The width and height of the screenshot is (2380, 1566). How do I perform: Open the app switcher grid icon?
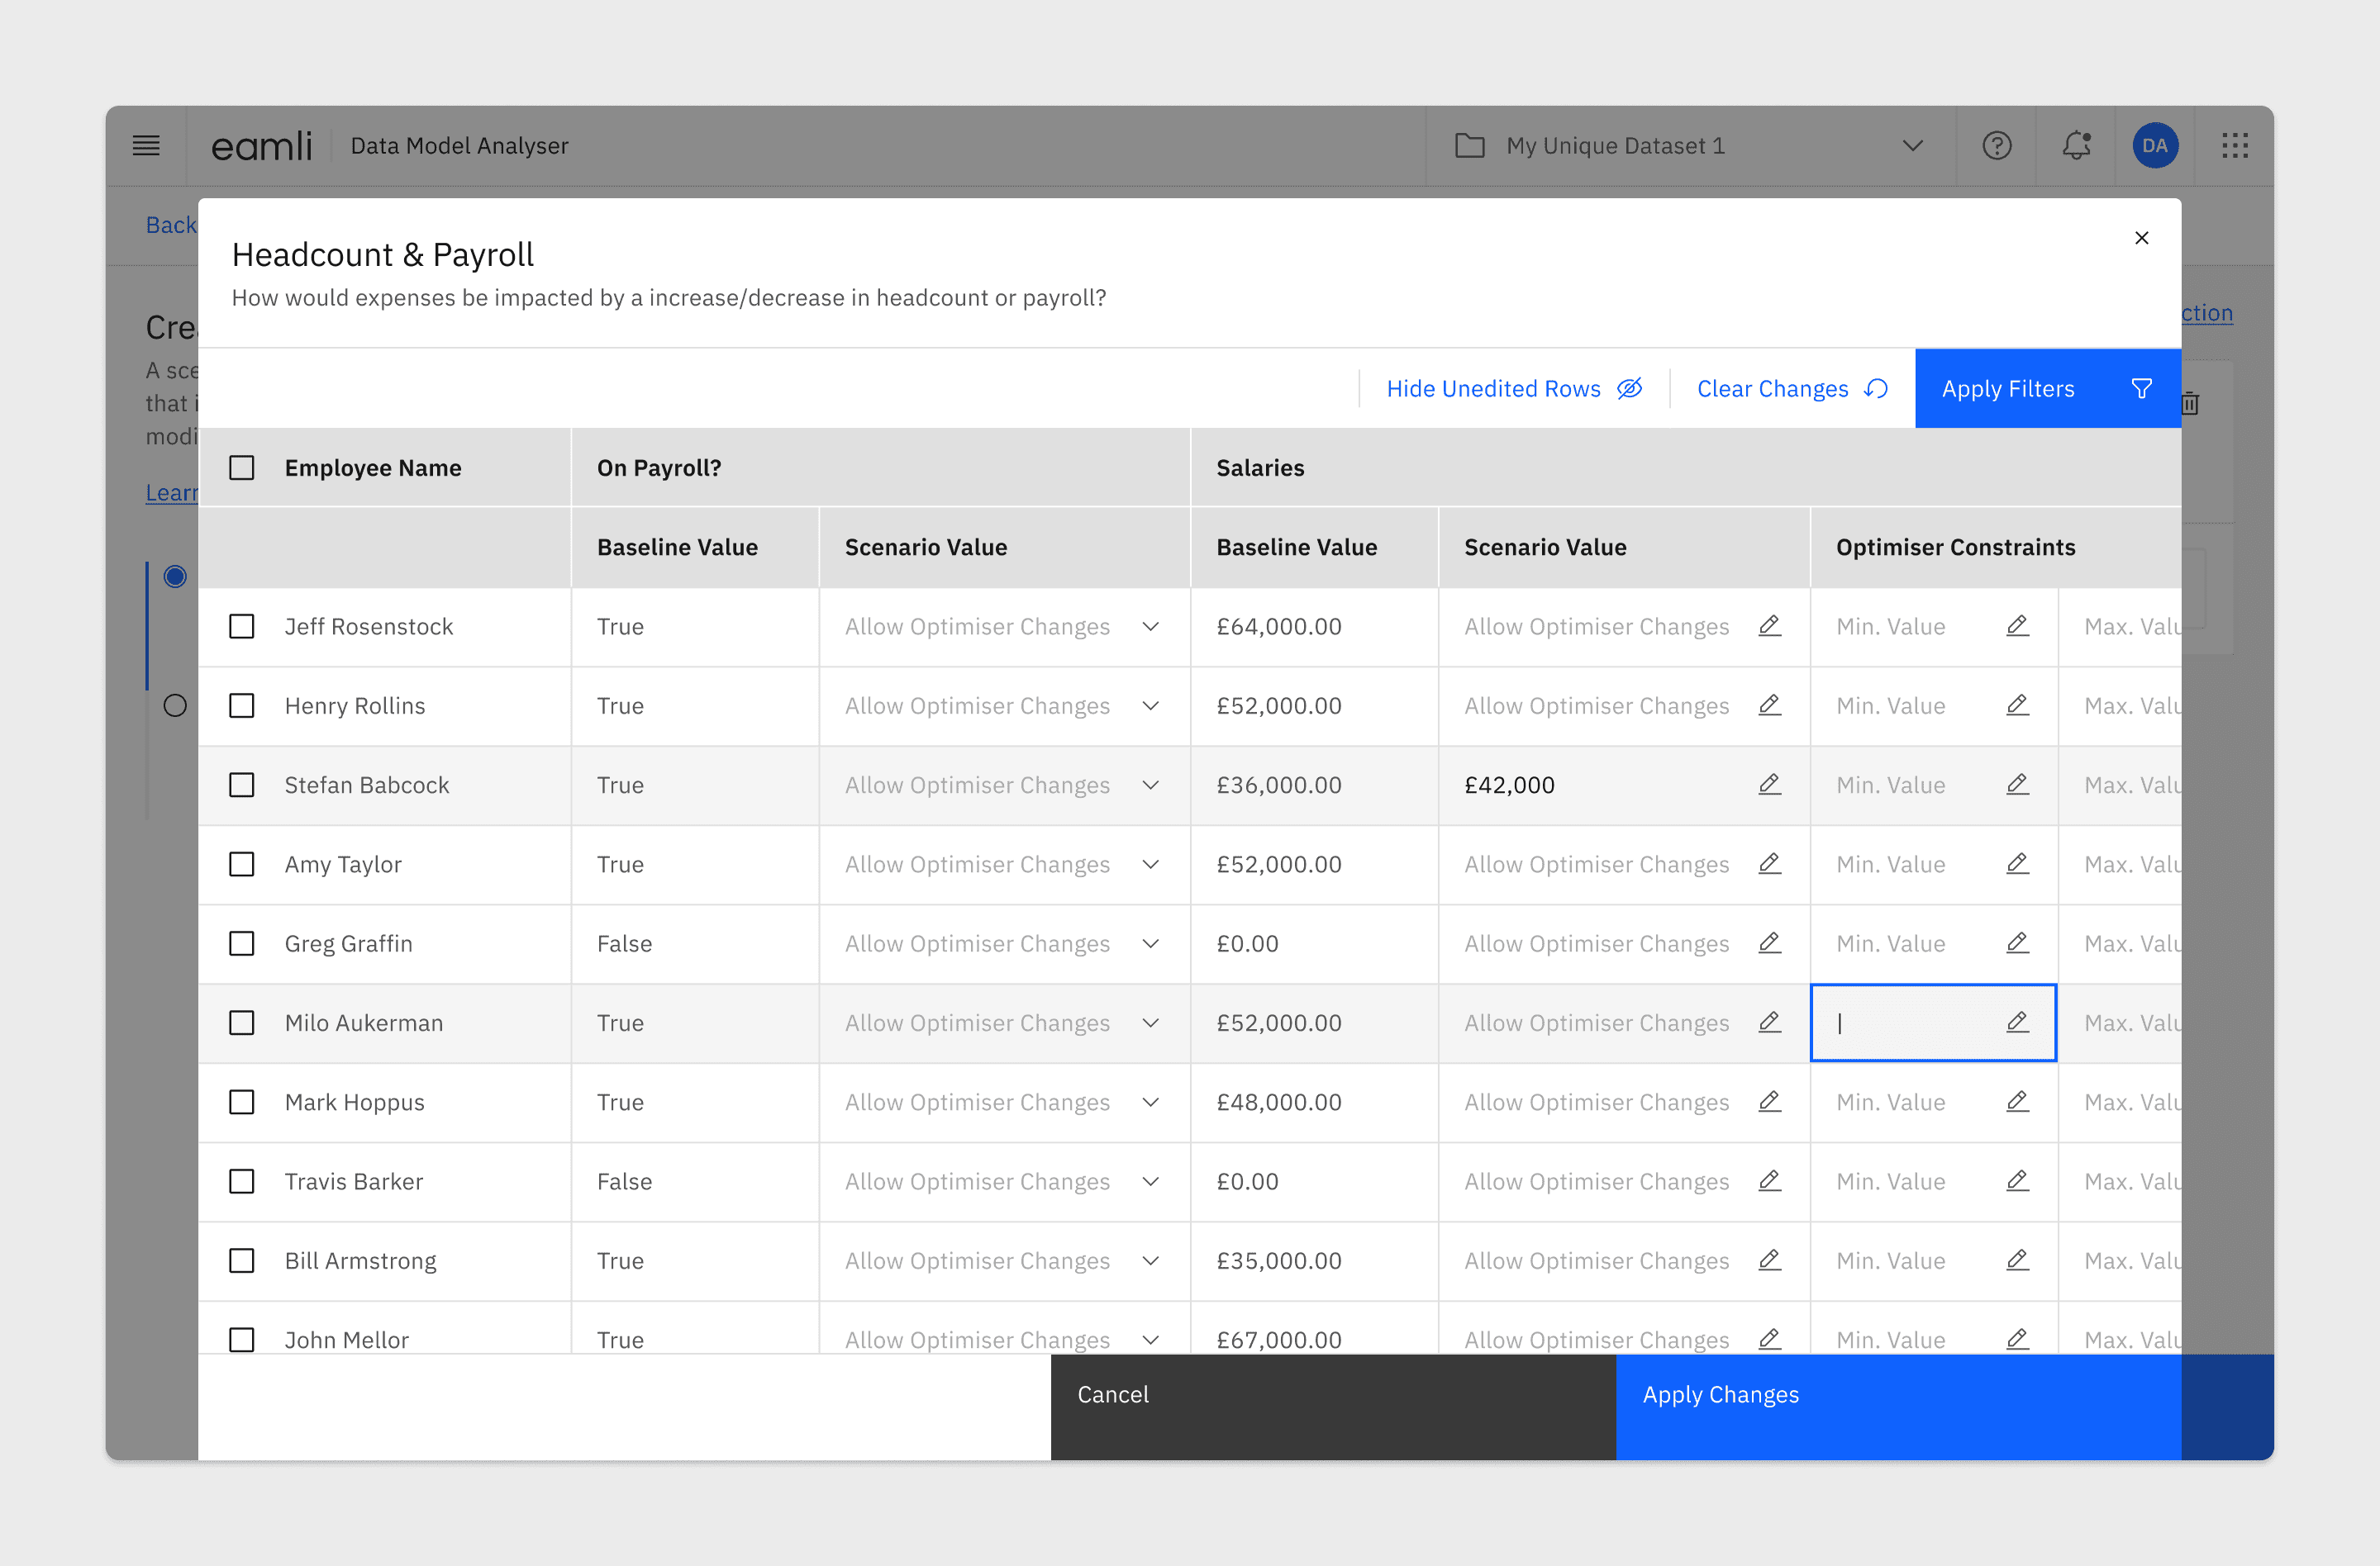[2234, 146]
